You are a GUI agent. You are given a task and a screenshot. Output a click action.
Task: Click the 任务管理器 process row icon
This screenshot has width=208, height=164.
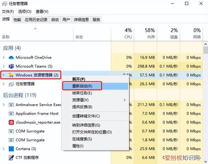pyautogui.click(x=11, y=84)
